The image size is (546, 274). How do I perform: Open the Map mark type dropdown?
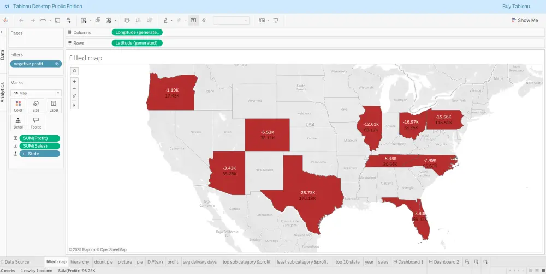(36, 93)
